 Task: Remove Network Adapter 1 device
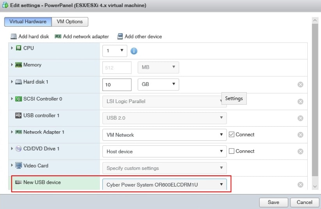point(300,135)
